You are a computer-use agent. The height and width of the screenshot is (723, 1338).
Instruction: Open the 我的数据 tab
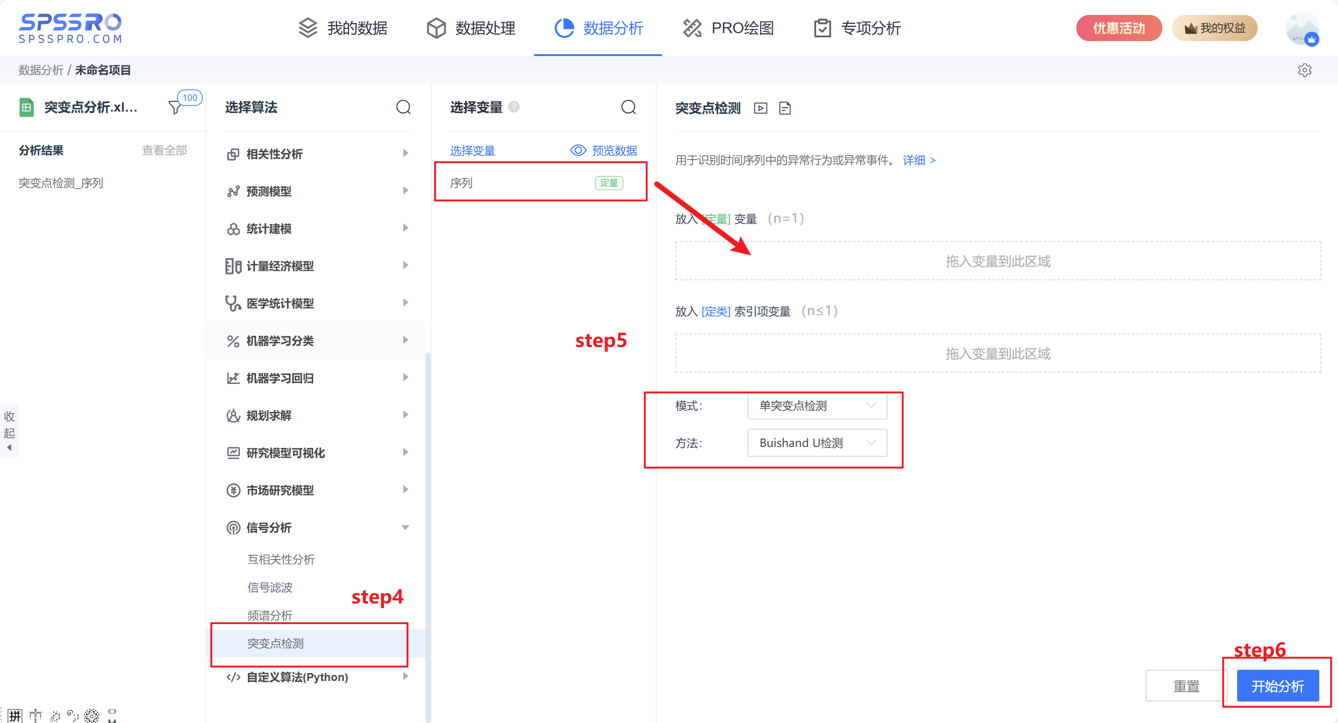pos(343,28)
